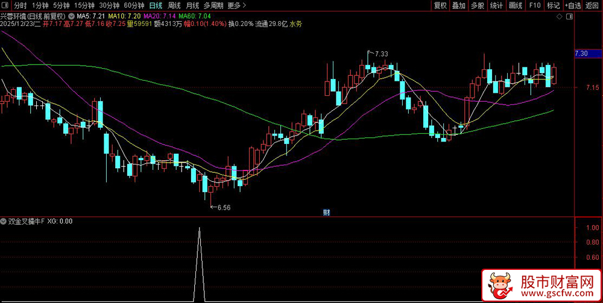Click the 7.33 high price annotation

click(x=382, y=54)
